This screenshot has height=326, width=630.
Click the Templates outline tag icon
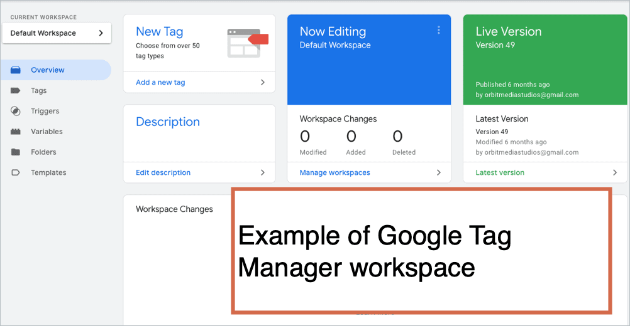point(16,172)
